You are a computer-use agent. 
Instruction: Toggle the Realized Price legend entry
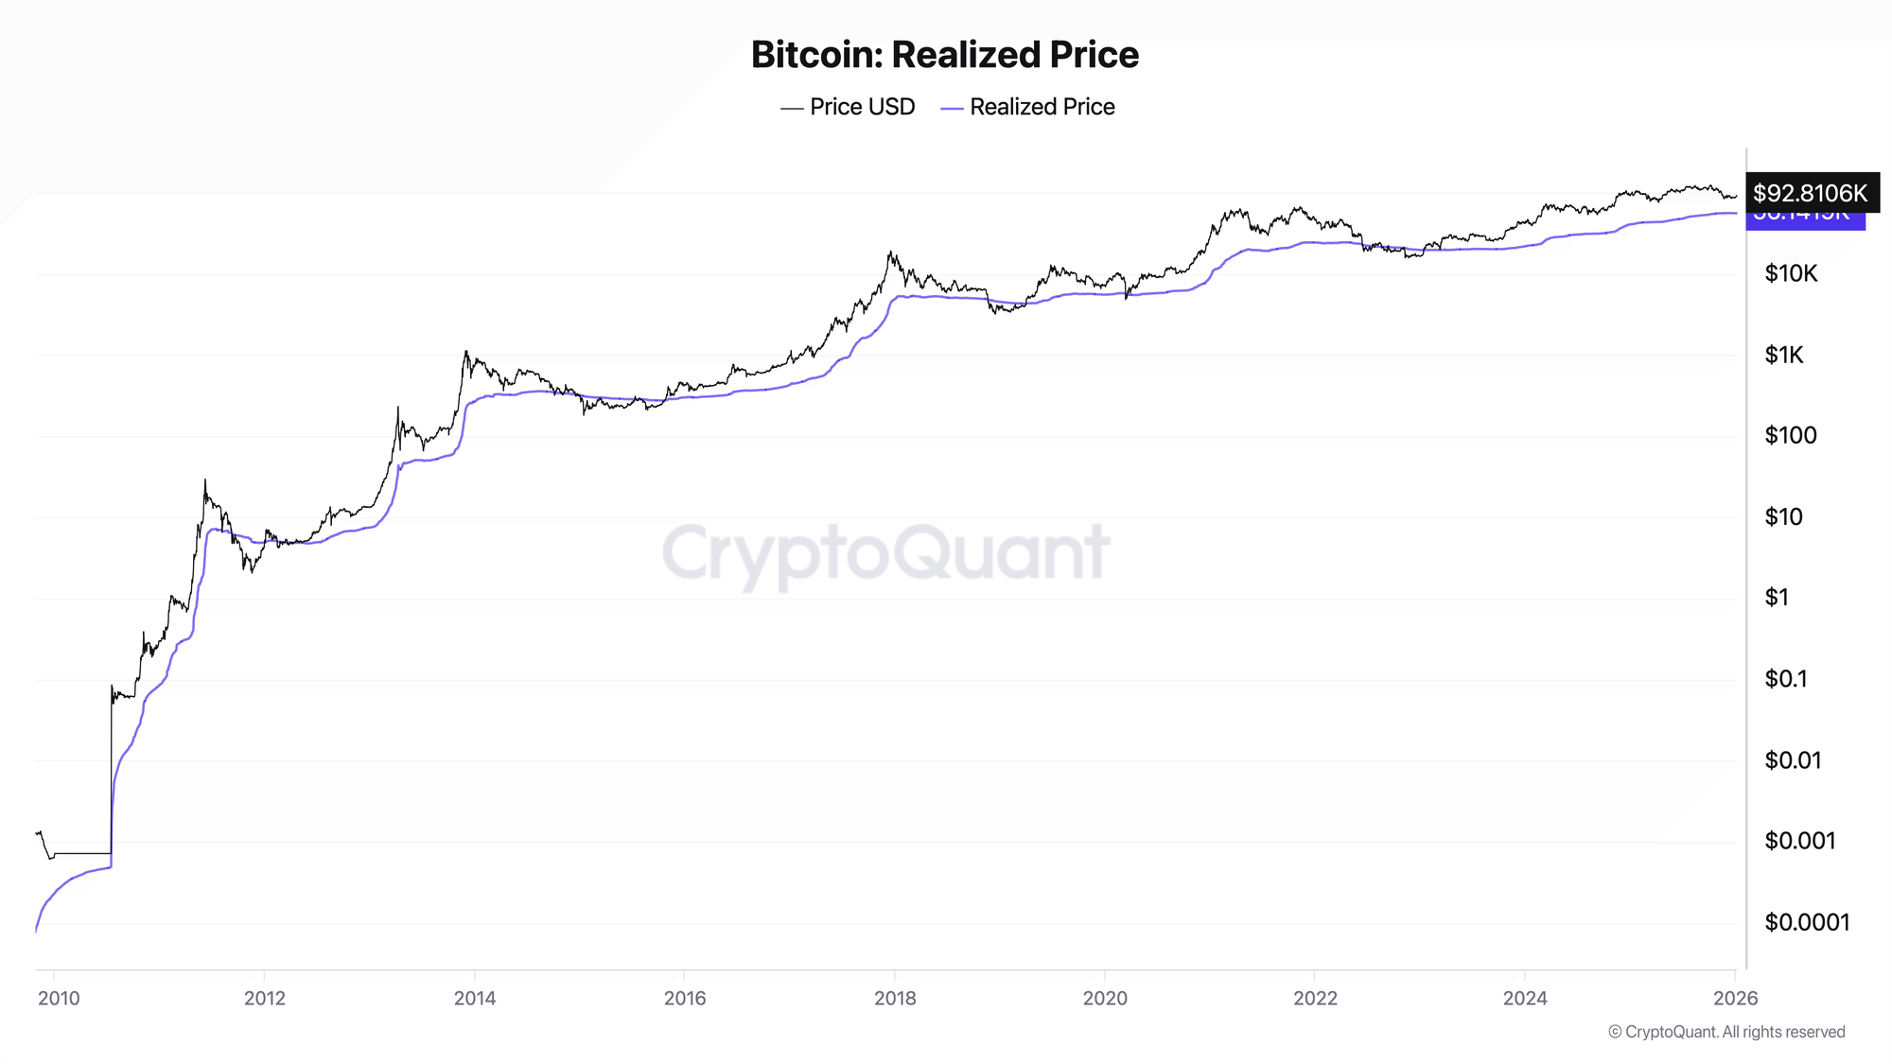click(1042, 107)
